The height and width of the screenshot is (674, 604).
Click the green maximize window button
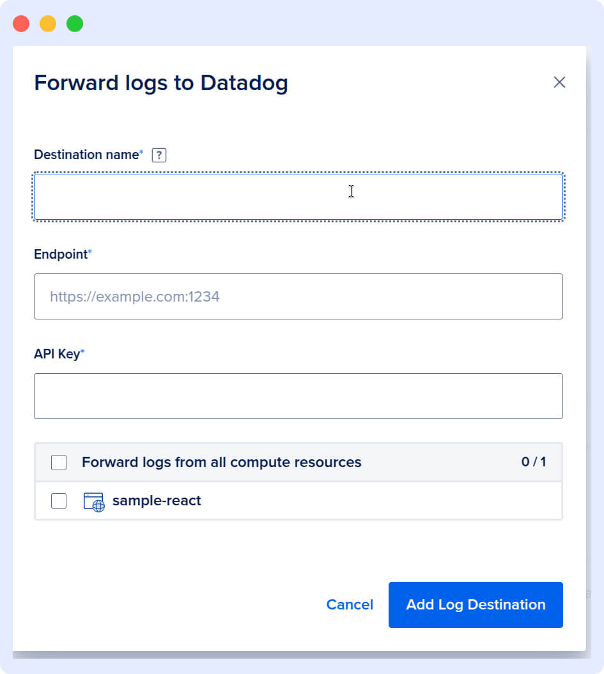tap(75, 23)
